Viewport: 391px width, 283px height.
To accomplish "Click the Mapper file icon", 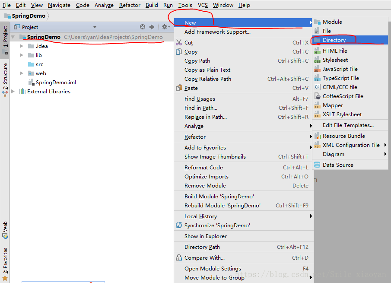I will click(317, 105).
